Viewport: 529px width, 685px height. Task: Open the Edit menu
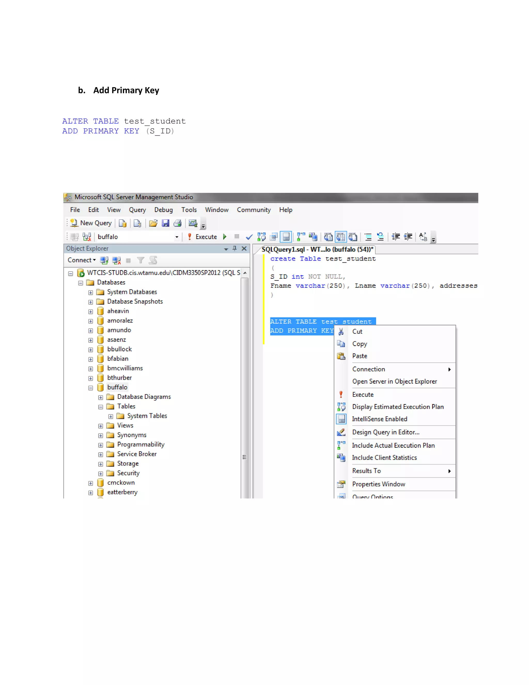coord(94,210)
